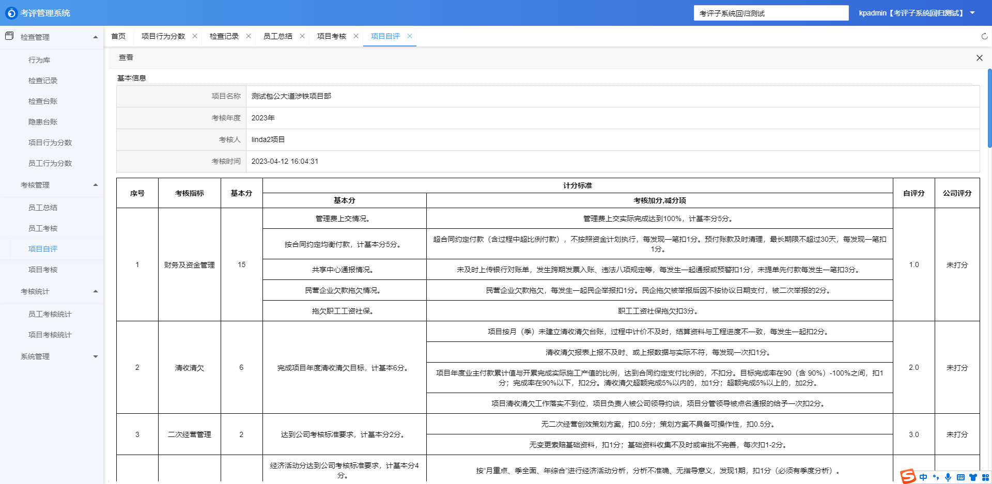
Task: Click project name 测试包公大道涉铁项目部
Action: pyautogui.click(x=291, y=96)
